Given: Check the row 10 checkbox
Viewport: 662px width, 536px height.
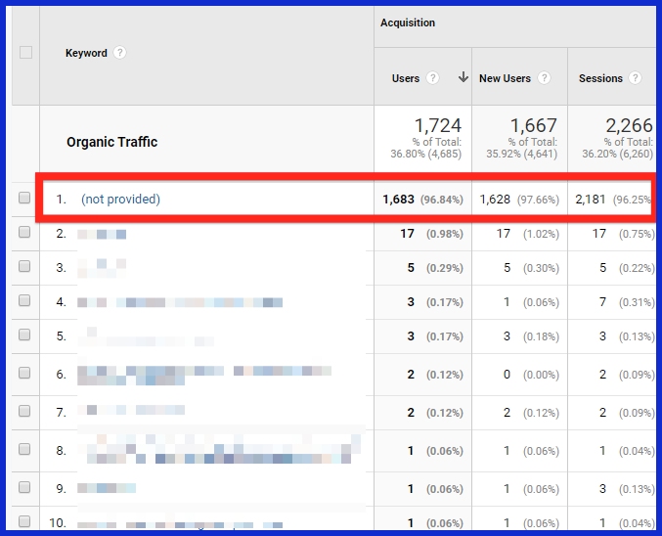Looking at the screenshot, I should 25,522.
